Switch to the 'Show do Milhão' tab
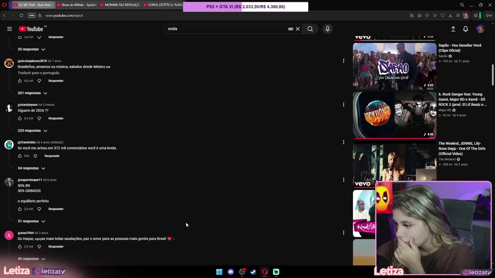Image resolution: width=495 pixels, height=278 pixels. coord(76,5)
